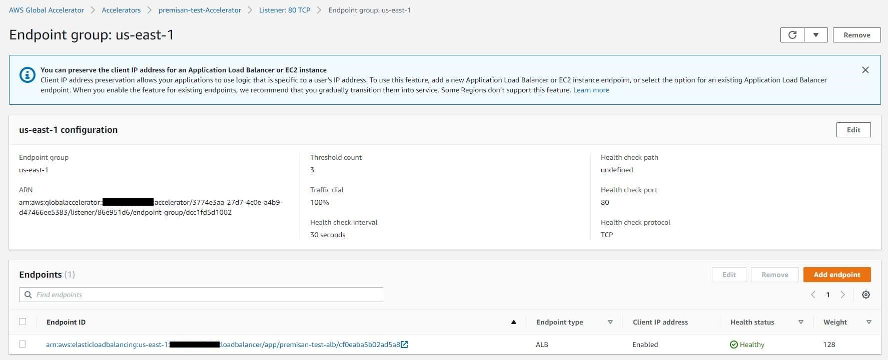Click the external link icon beside ALB ARN

click(x=404, y=345)
